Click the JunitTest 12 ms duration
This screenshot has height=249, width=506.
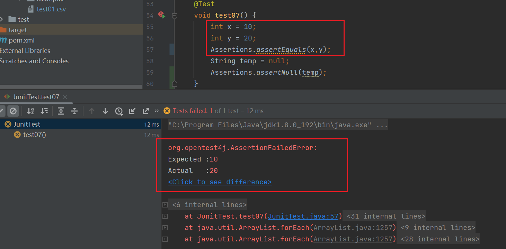[x=152, y=124]
